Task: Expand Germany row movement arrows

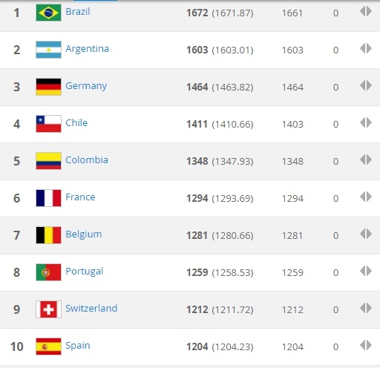Action: [x=366, y=85]
